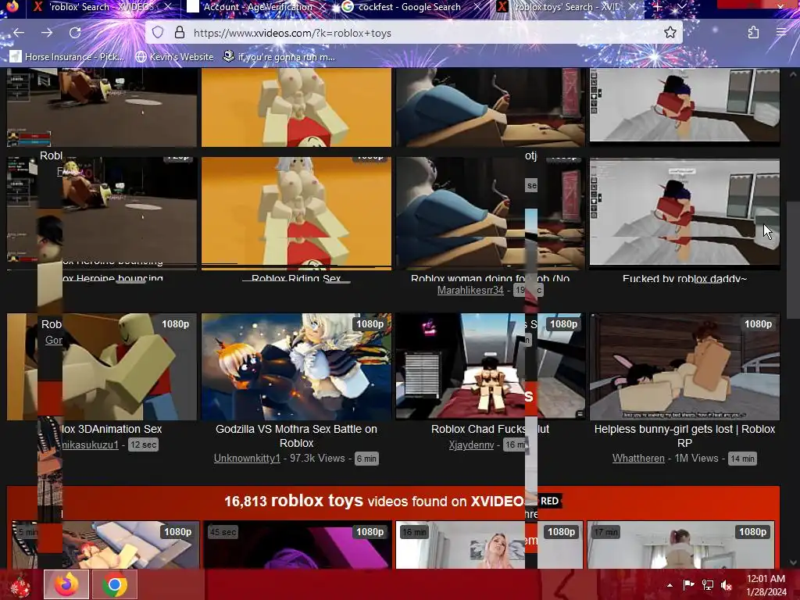Open the Windows Start button
The width and height of the screenshot is (800, 600).
pyautogui.click(x=20, y=584)
